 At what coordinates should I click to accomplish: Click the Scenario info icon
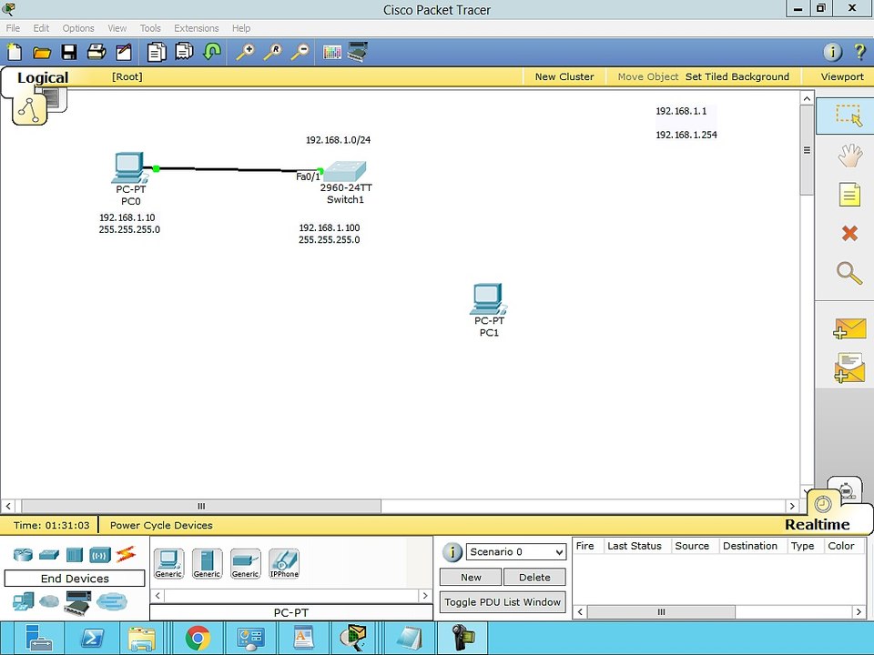click(x=452, y=552)
